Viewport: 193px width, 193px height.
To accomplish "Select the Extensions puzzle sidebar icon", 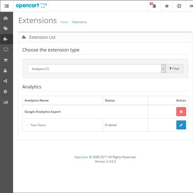I will (5, 39).
